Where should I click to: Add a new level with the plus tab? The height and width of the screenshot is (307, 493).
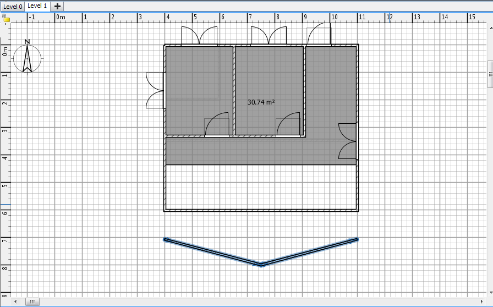(x=57, y=6)
